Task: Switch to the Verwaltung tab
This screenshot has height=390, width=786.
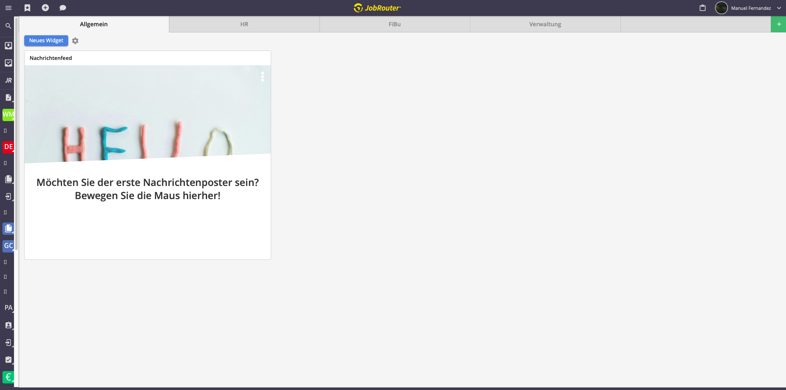Action: coord(545,24)
